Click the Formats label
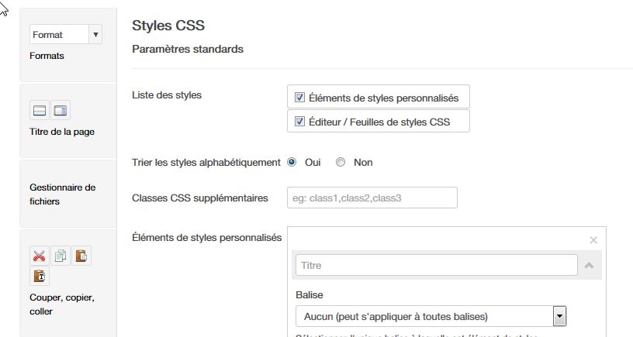This screenshot has width=633, height=337. coord(47,56)
